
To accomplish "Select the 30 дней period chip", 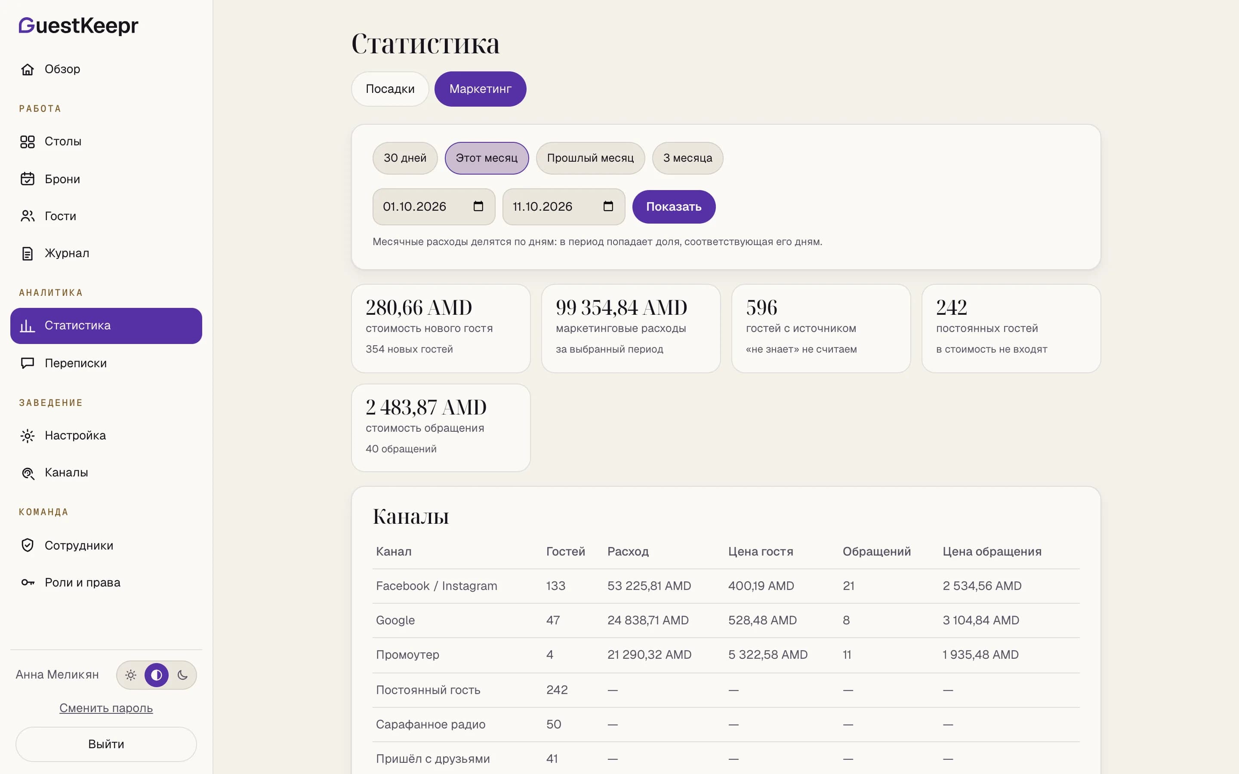I will 405,158.
